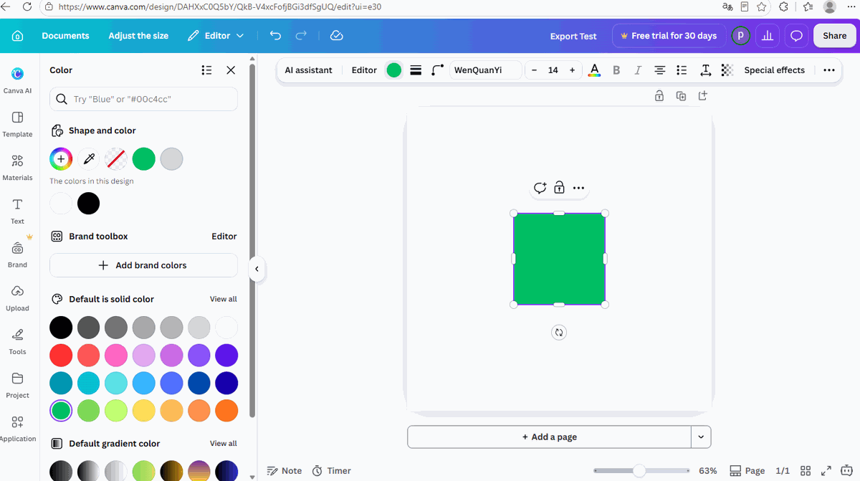Open the comments speech bubble icon
Viewport: 860px width, 481px height.
(796, 36)
